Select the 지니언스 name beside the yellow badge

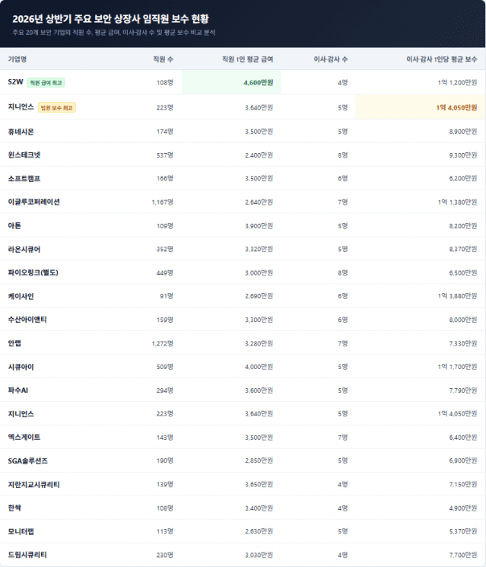tap(21, 107)
